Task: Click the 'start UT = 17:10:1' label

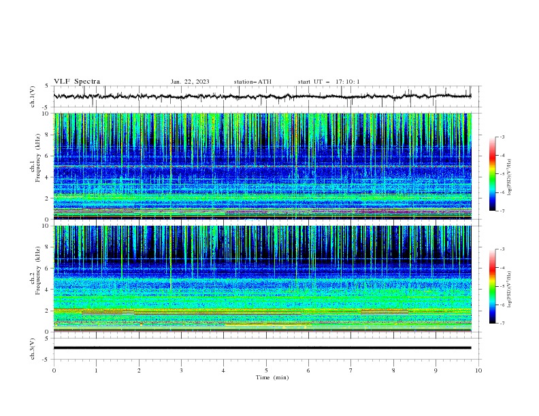Action: [329, 82]
